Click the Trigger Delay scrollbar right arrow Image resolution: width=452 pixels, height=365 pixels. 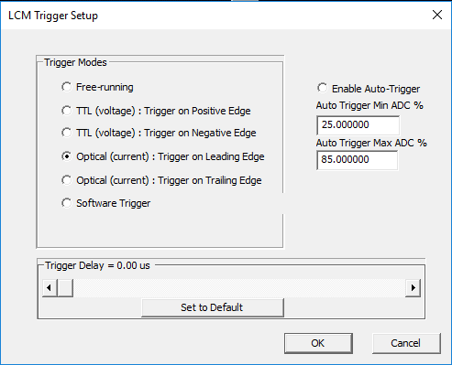(413, 287)
